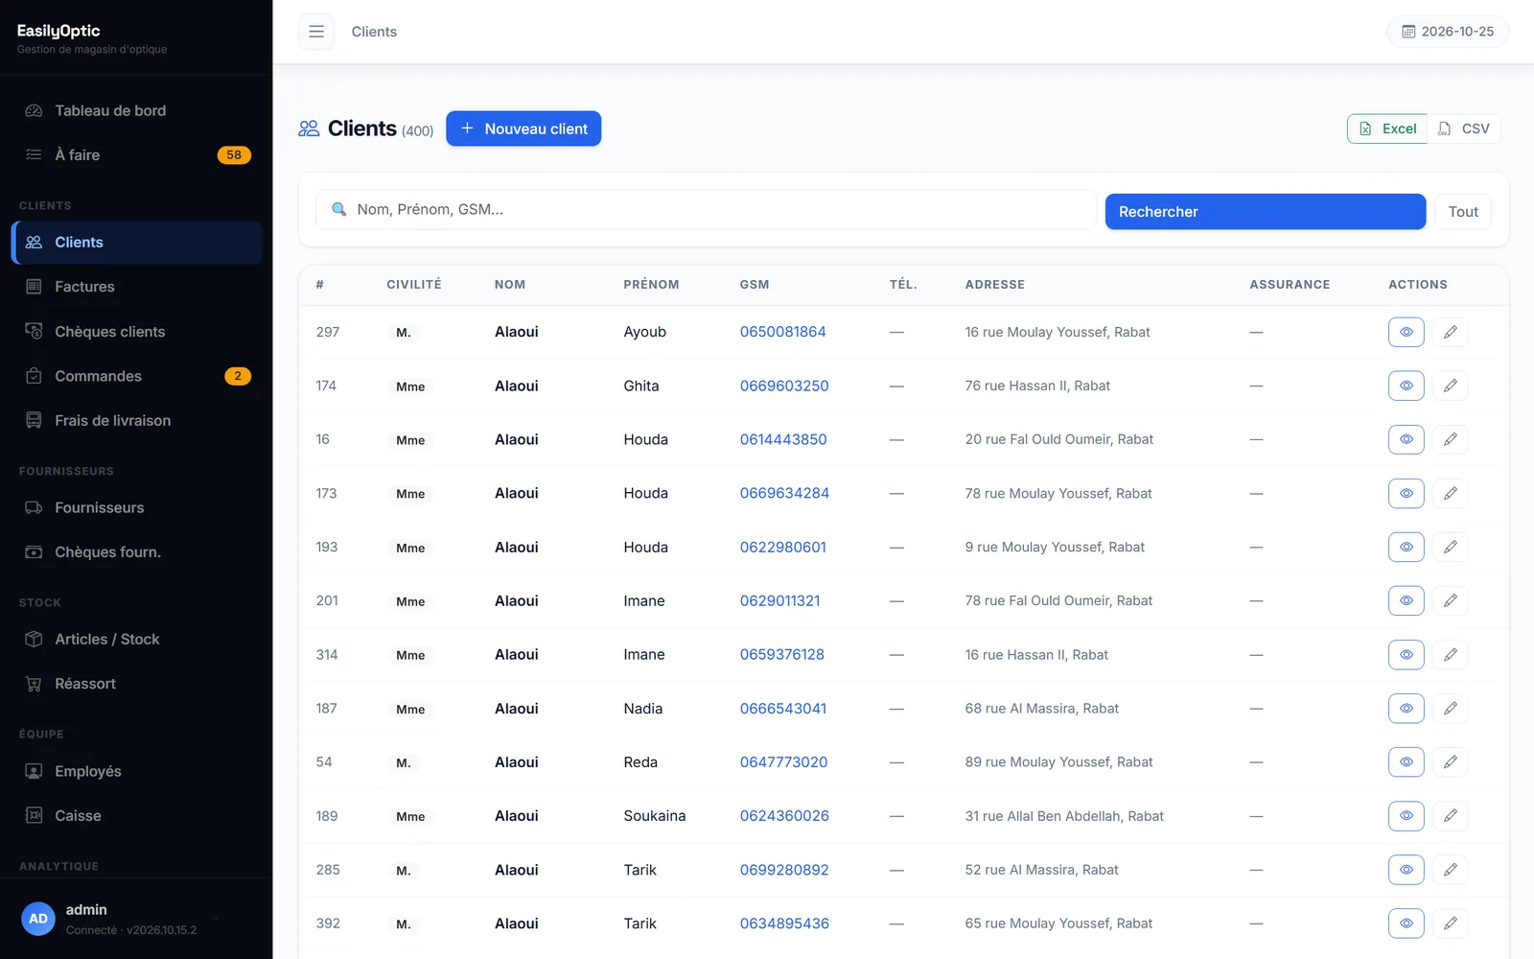This screenshot has width=1534, height=959.
Task: Open Réassort page
Action: [x=136, y=684]
